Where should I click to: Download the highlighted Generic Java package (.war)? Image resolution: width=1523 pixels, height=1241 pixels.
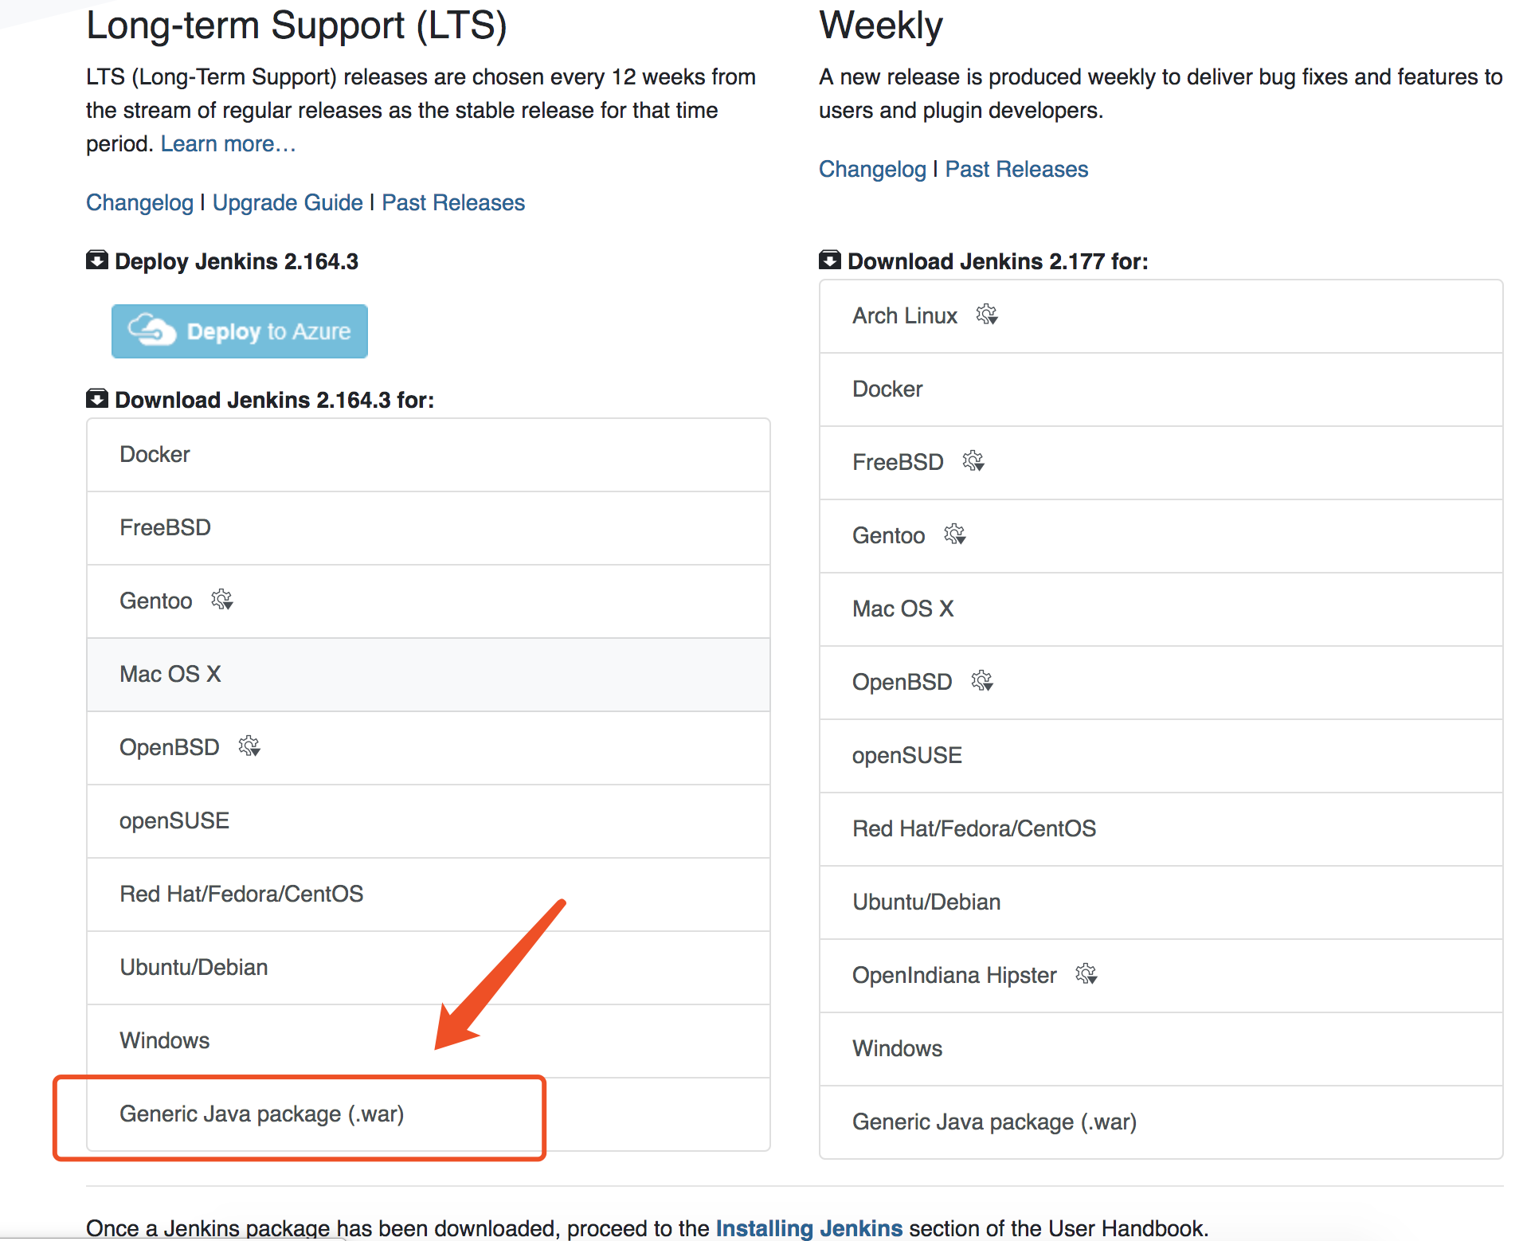(x=261, y=1114)
